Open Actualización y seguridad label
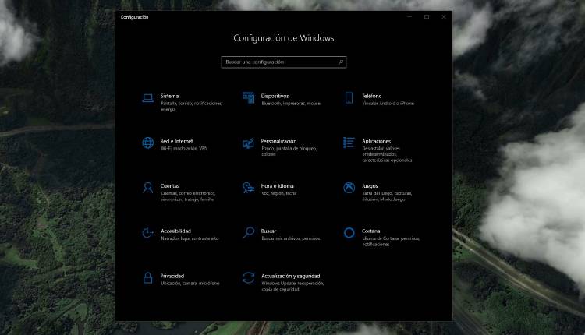Viewport: 585px width, 335px height. pos(291,276)
